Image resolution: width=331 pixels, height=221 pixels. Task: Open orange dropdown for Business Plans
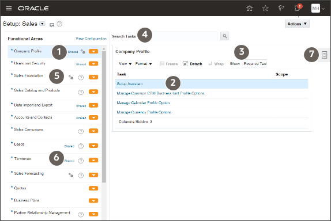[93, 200]
